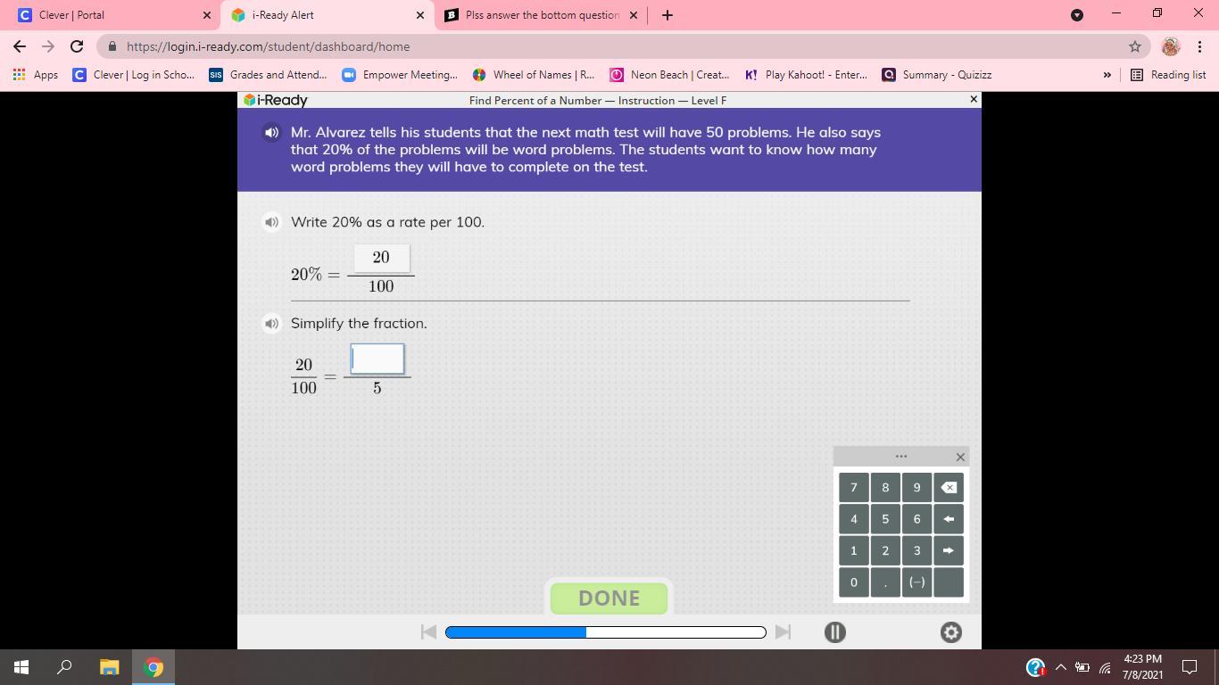This screenshot has width=1219, height=685.
Task: Click the keypad drag handle dots
Action: (901, 456)
